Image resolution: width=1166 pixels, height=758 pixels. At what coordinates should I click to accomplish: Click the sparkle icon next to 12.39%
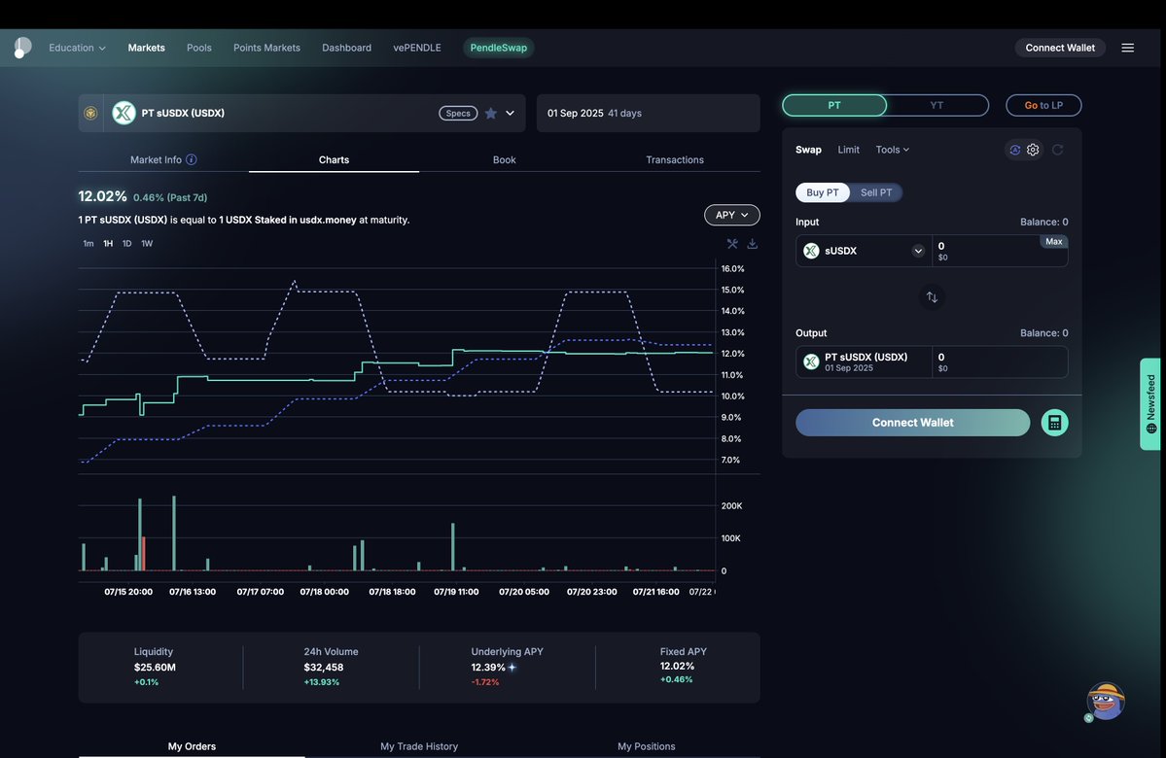coord(512,668)
